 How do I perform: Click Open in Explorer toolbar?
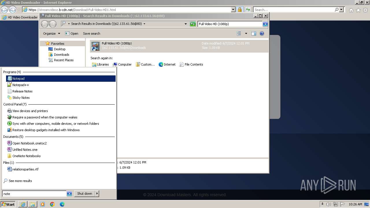coord(72,34)
